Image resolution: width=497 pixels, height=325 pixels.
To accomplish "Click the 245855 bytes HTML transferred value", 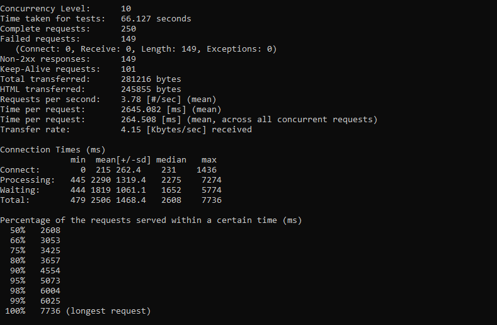I will pos(151,89).
